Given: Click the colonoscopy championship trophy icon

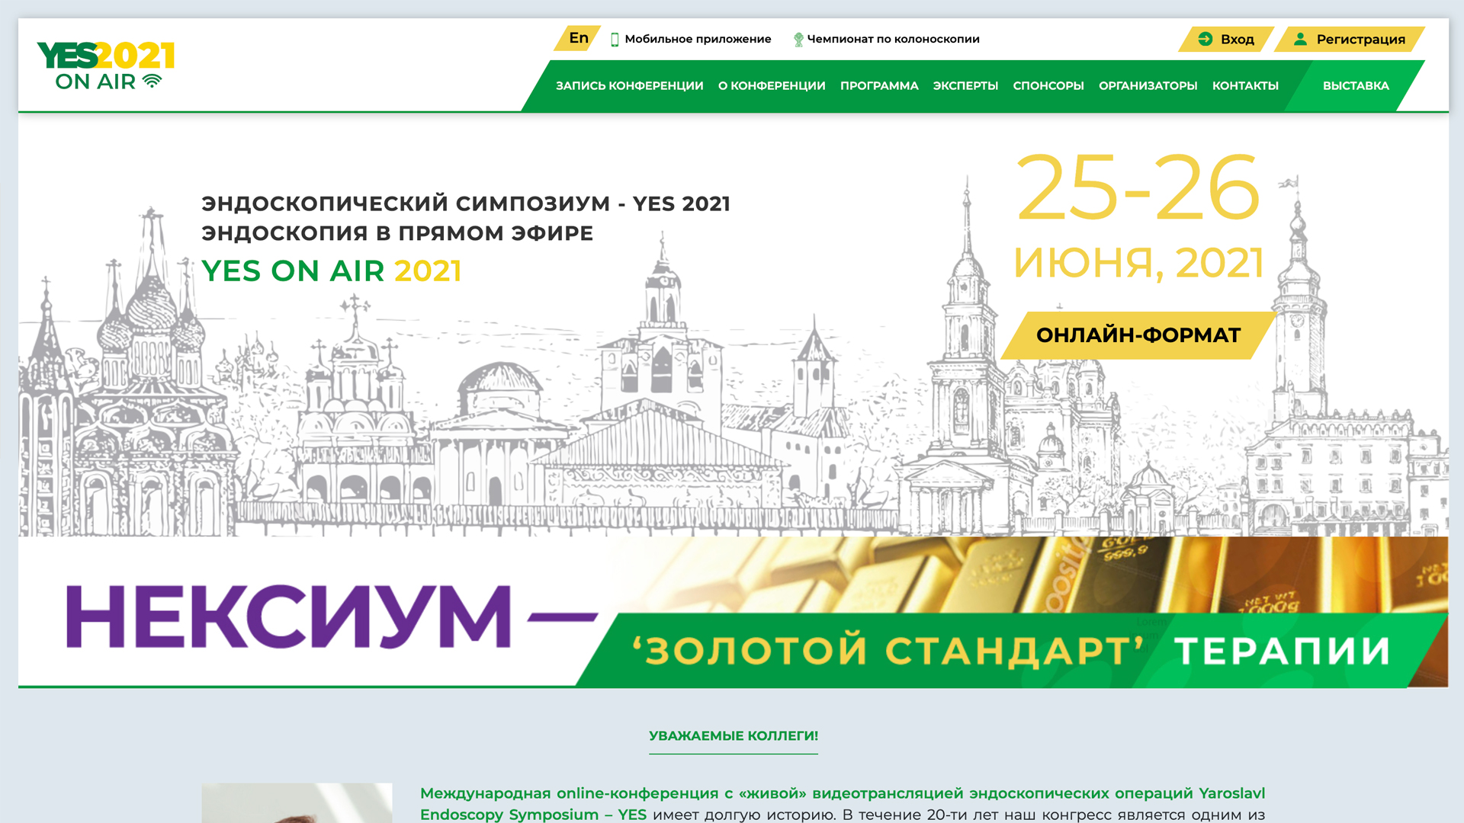Looking at the screenshot, I should coord(798,40).
